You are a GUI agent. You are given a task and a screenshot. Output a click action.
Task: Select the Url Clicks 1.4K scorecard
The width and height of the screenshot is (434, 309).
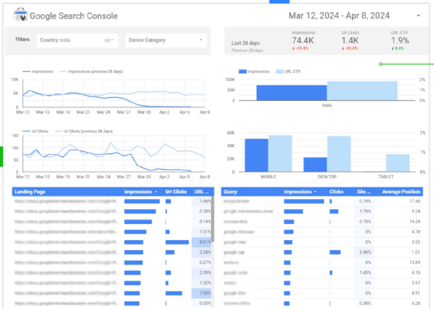[350, 41]
